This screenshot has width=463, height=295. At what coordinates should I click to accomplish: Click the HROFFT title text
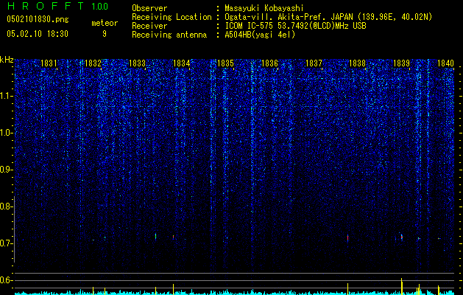46,6
